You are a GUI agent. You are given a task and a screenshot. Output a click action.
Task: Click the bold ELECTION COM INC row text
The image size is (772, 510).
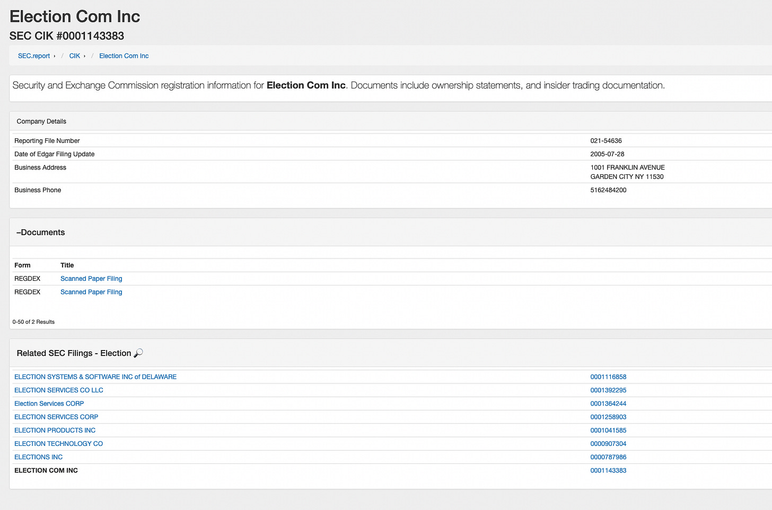pyautogui.click(x=46, y=470)
